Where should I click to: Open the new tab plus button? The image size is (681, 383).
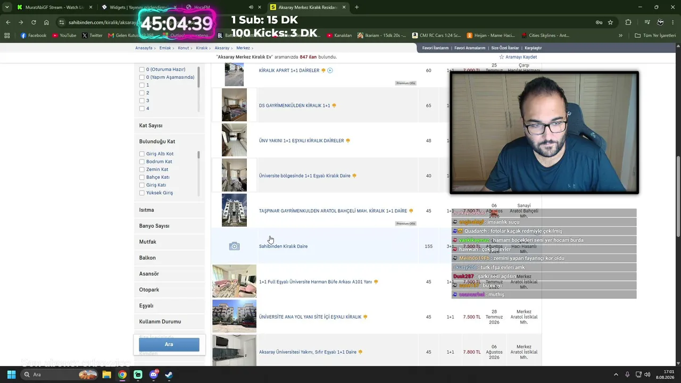pos(356,7)
